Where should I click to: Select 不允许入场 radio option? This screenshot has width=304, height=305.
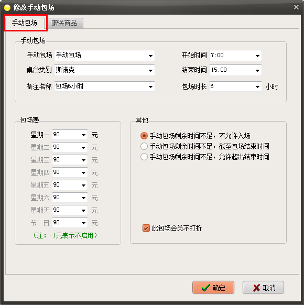click(144, 136)
